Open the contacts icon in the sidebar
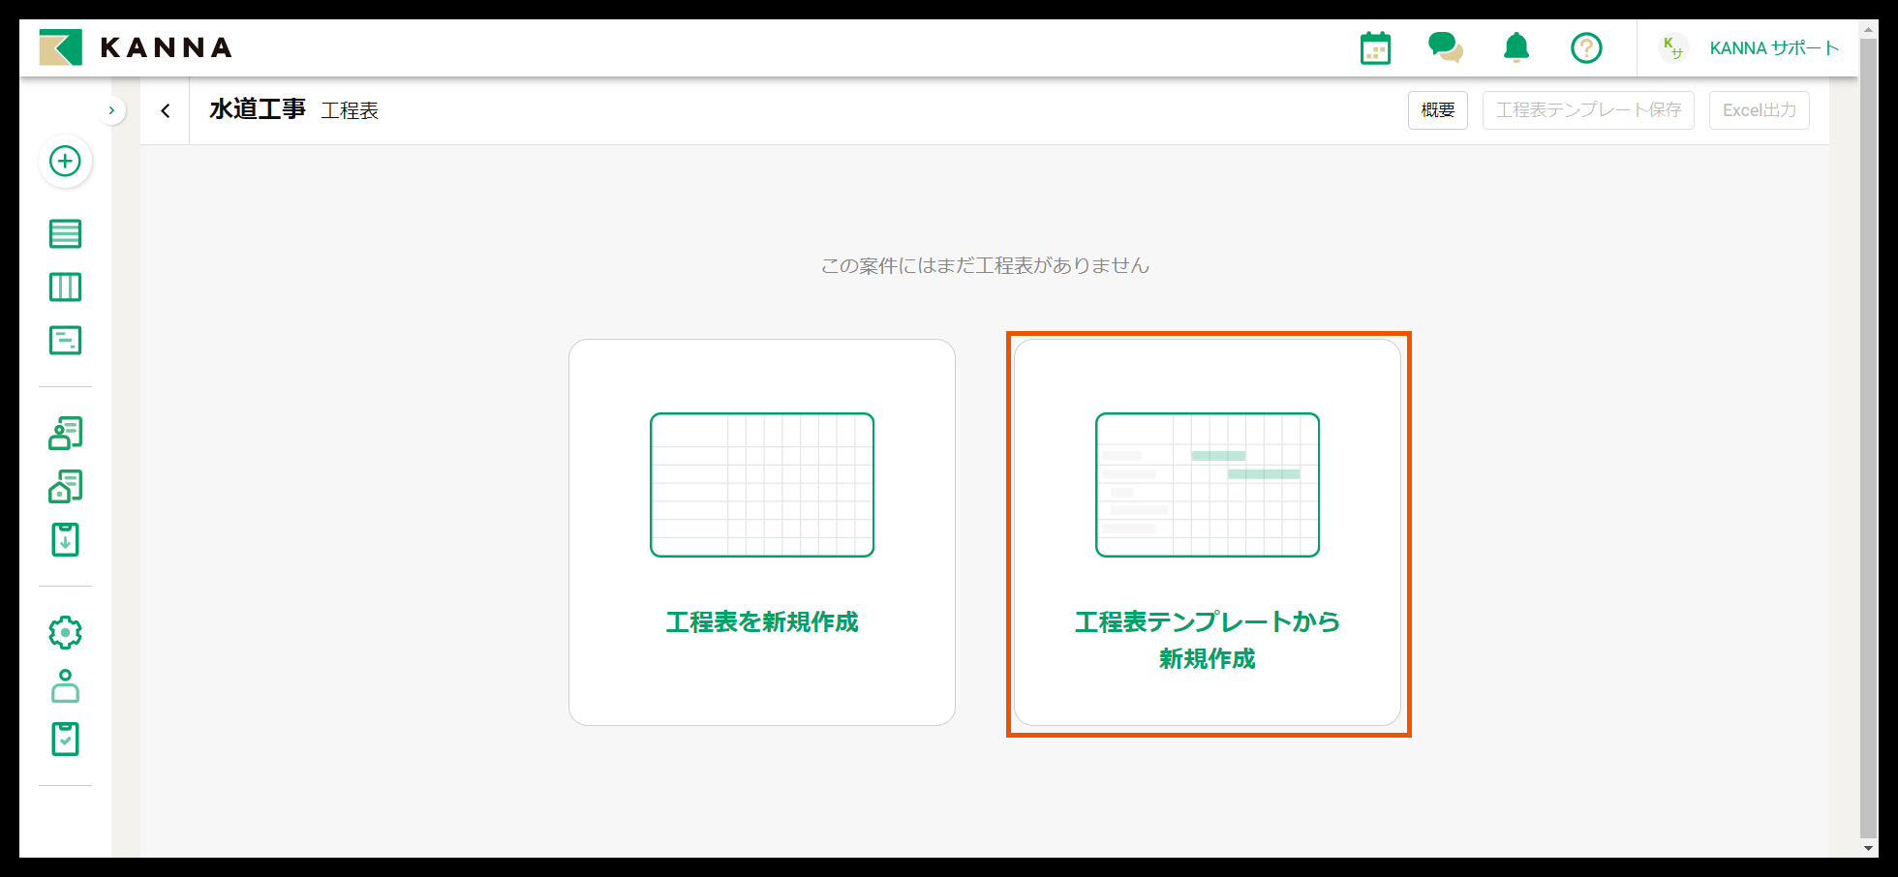 pos(65,434)
